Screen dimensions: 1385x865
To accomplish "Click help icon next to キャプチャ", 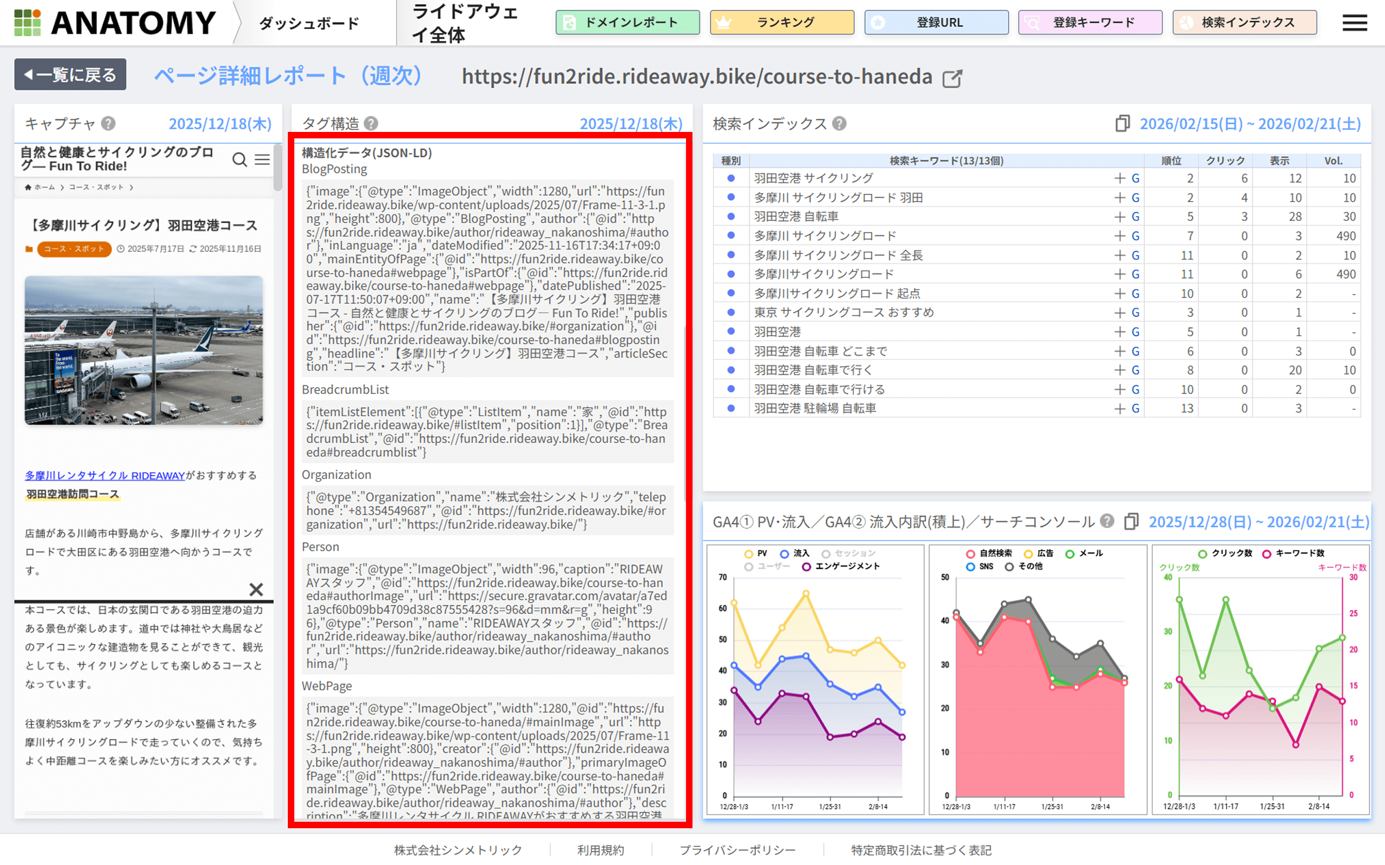I will pos(108,124).
